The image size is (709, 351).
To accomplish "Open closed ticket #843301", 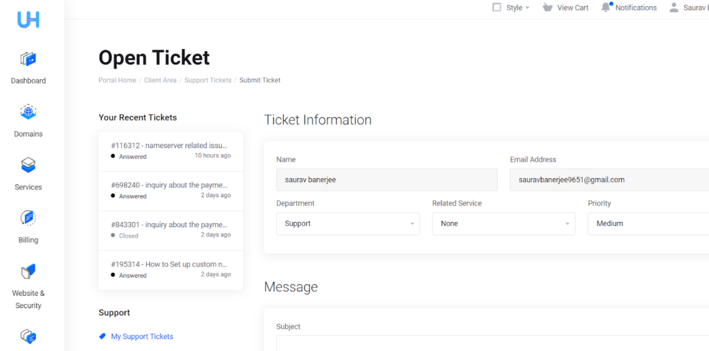I will [x=171, y=231].
